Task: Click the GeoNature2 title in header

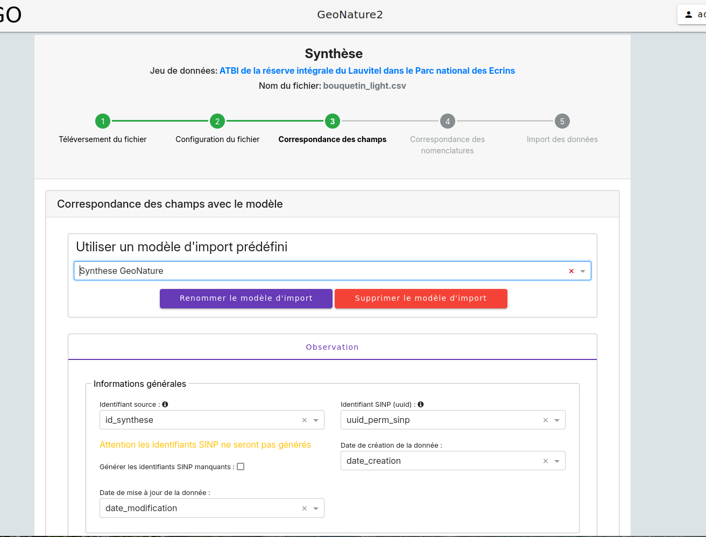Action: [x=350, y=15]
